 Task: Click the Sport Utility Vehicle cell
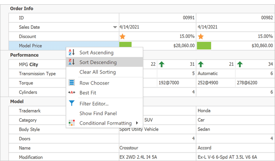tap(157, 130)
